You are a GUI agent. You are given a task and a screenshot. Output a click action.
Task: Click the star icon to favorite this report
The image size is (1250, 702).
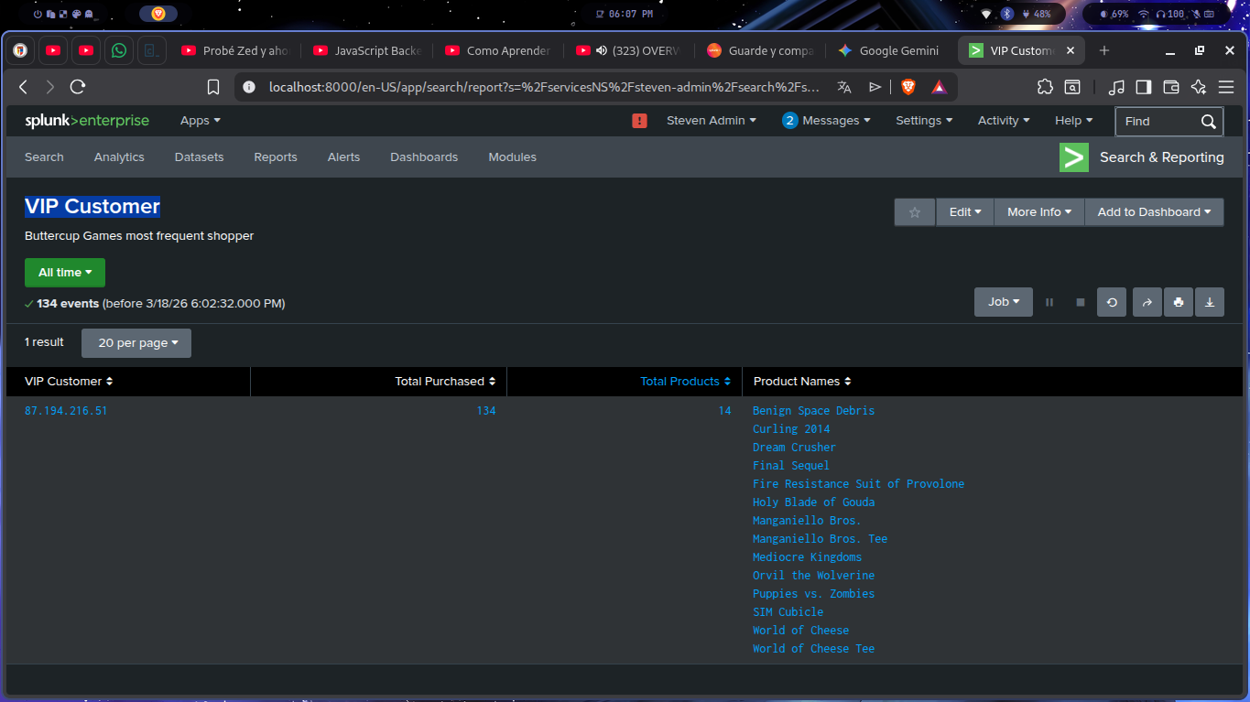pos(914,212)
